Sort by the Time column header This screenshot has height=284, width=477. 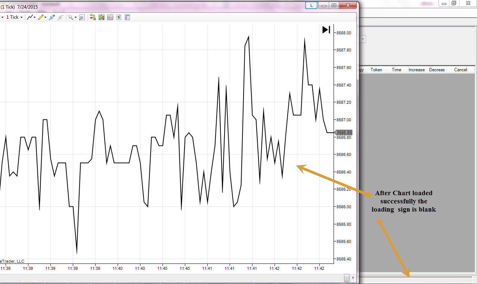click(x=396, y=70)
